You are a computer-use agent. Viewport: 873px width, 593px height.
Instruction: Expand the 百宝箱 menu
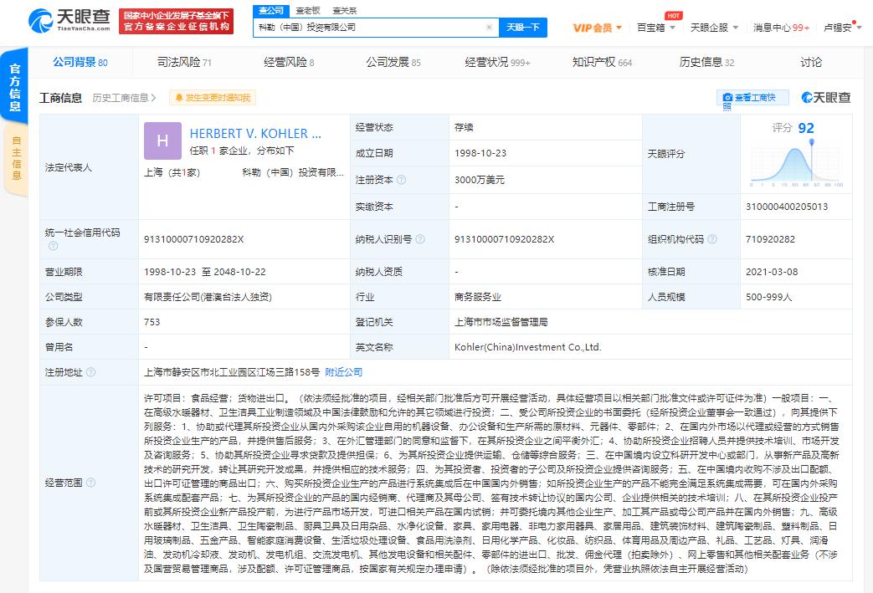655,28
